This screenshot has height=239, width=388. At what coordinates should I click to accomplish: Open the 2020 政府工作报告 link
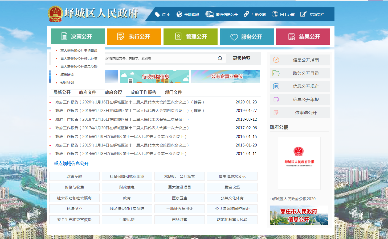pos(129,102)
